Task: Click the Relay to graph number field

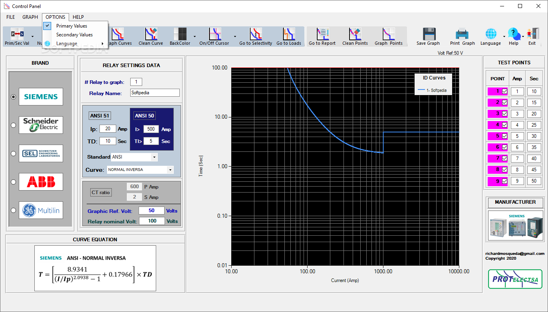Action: pos(136,82)
